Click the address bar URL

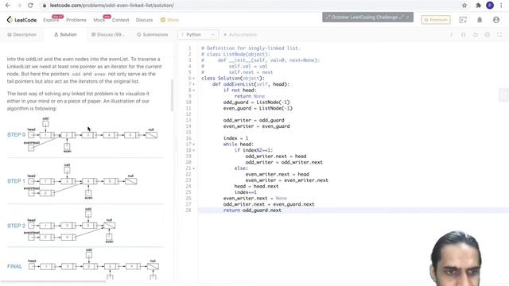coord(111,6)
